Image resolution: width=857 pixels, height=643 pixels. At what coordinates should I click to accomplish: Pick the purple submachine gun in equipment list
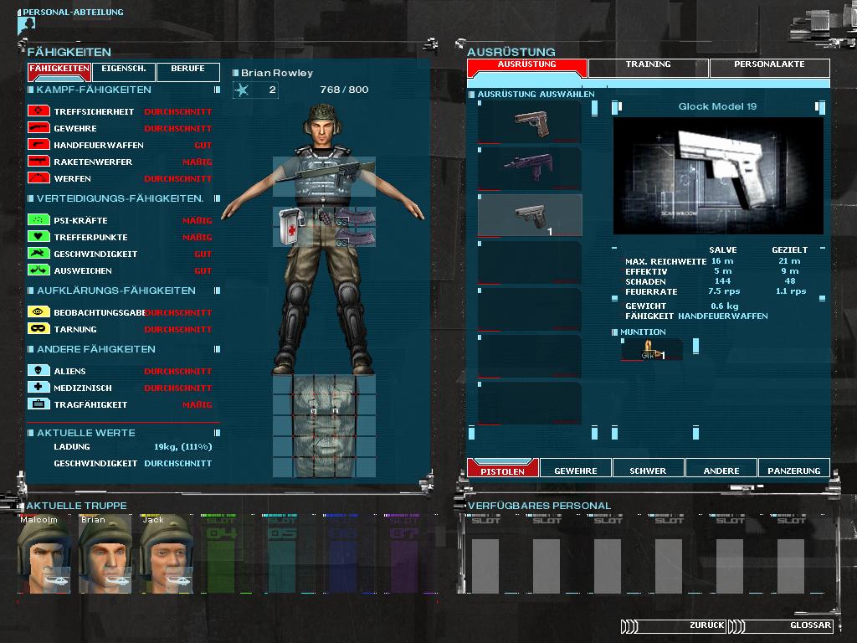coord(529,165)
